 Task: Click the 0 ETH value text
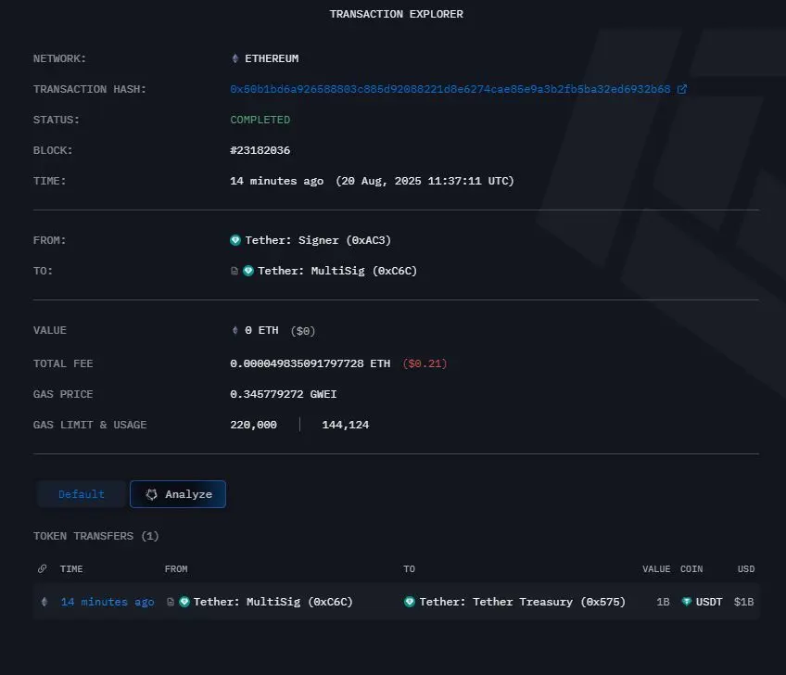pyautogui.click(x=261, y=330)
